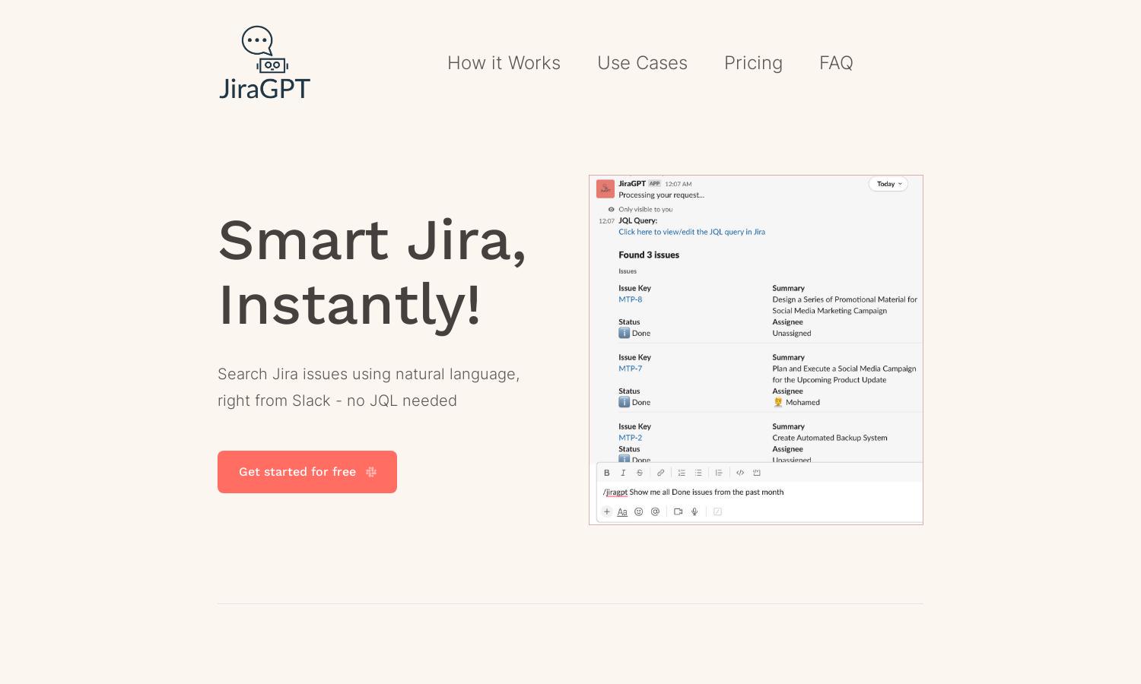Click the plus attach button in the composer
The image size is (1141, 684).
pyautogui.click(x=607, y=511)
